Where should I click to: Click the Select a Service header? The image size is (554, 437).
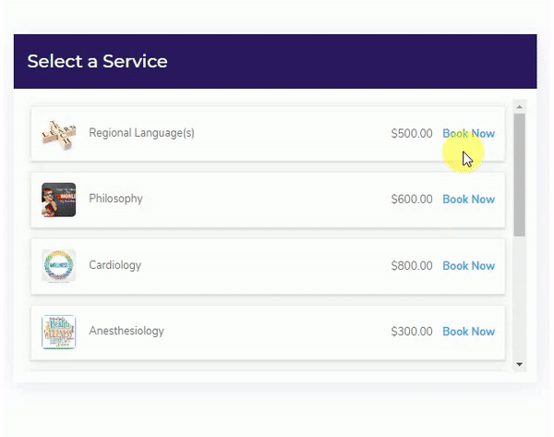pyautogui.click(x=98, y=61)
